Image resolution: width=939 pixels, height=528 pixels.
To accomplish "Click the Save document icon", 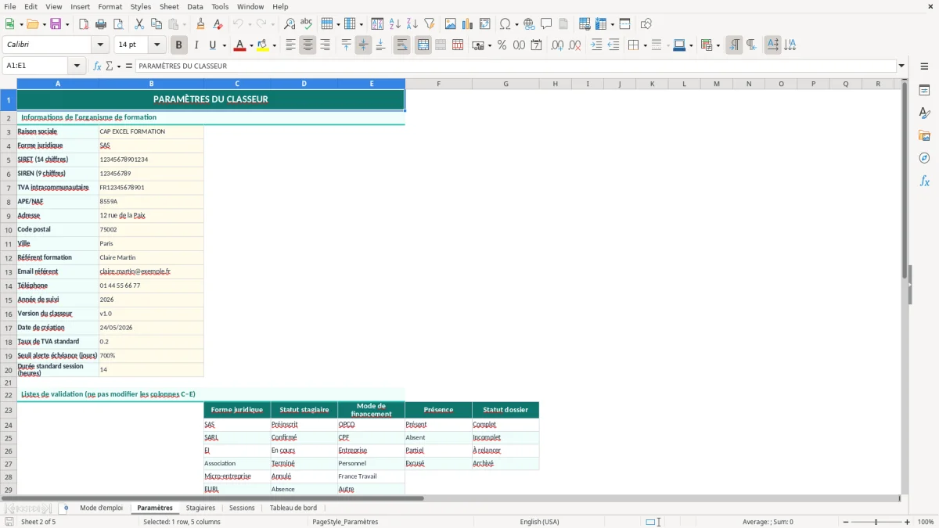I will 56,23.
